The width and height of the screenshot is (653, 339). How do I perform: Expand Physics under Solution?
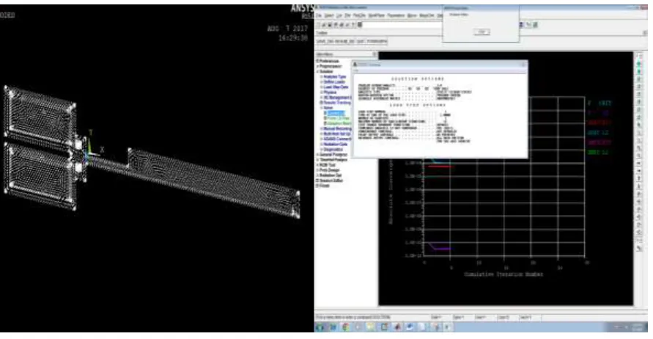[328, 92]
